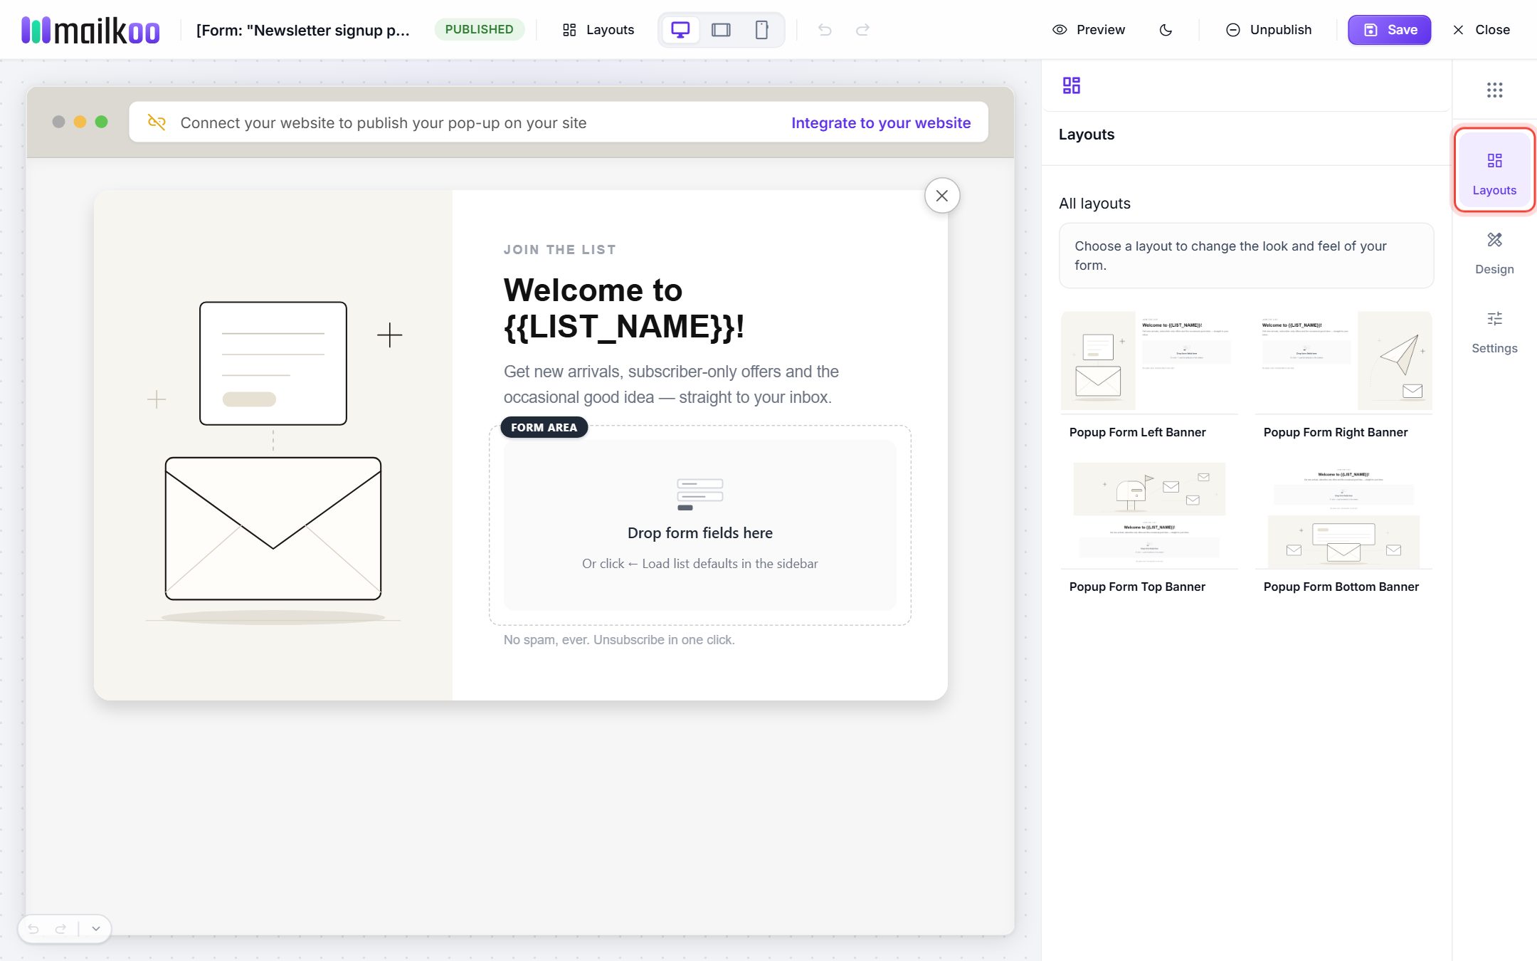The width and height of the screenshot is (1537, 961).
Task: Click the top bar undo arrow
Action: pos(825,30)
